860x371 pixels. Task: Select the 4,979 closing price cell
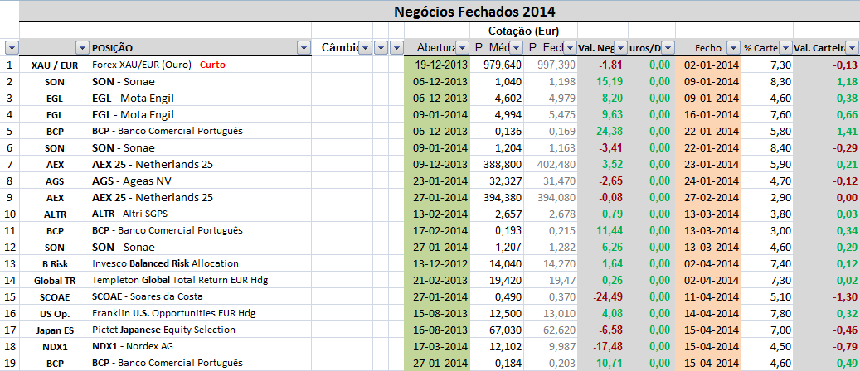click(550, 98)
